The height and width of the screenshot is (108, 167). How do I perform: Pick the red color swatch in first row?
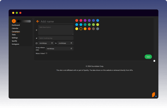tap(77, 20)
